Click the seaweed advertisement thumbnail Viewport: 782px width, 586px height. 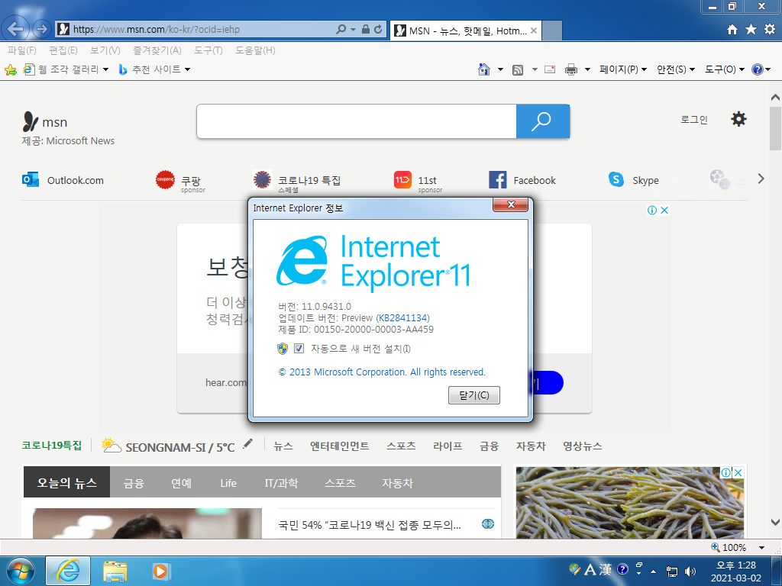click(629, 502)
